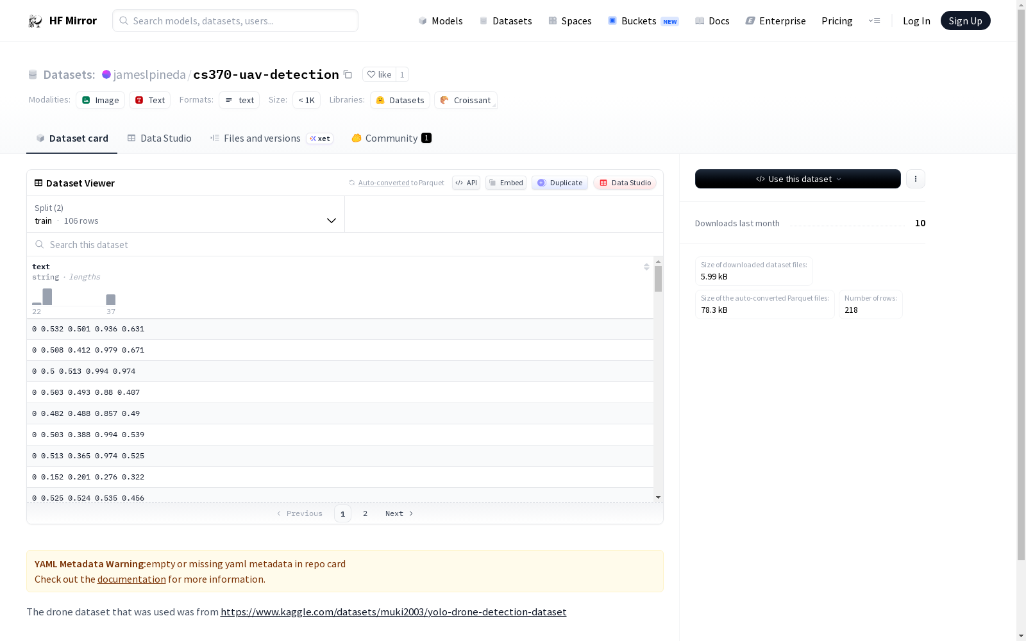The width and height of the screenshot is (1026, 641).
Task: Copy dataset name with the copy icon
Action: 348,74
